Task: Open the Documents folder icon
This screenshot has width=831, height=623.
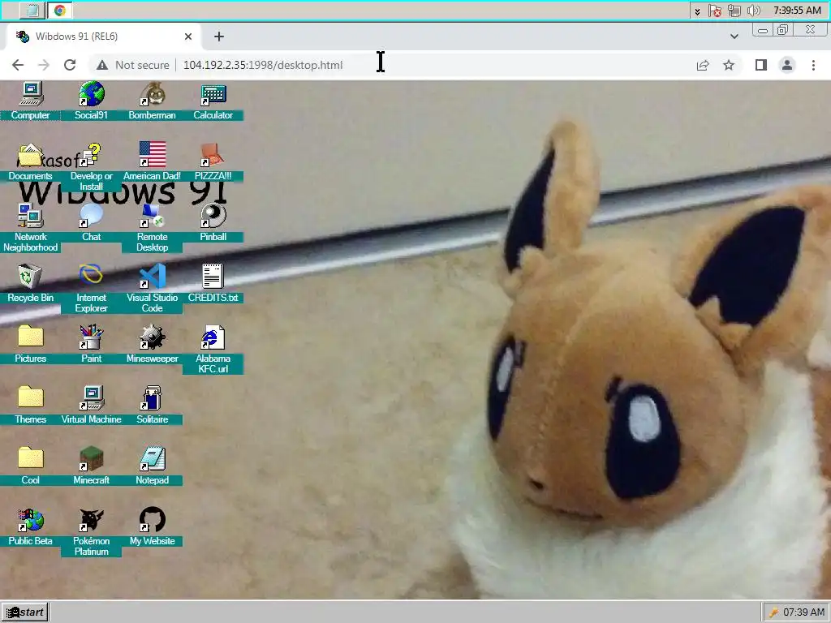Action: (30, 161)
